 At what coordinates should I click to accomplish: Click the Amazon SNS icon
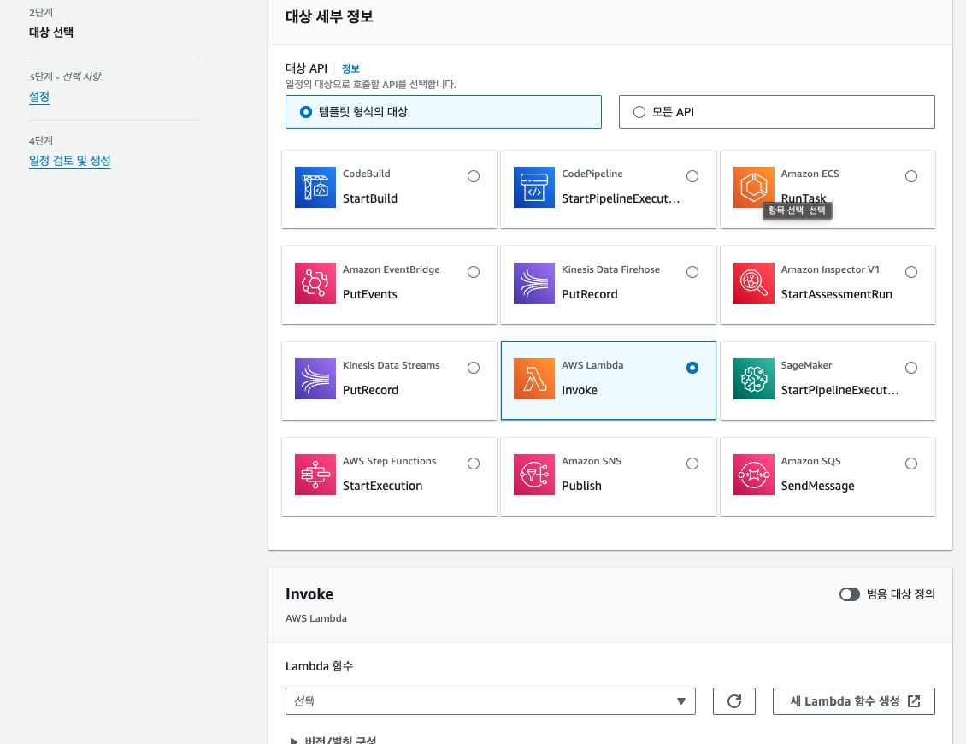pyautogui.click(x=534, y=475)
